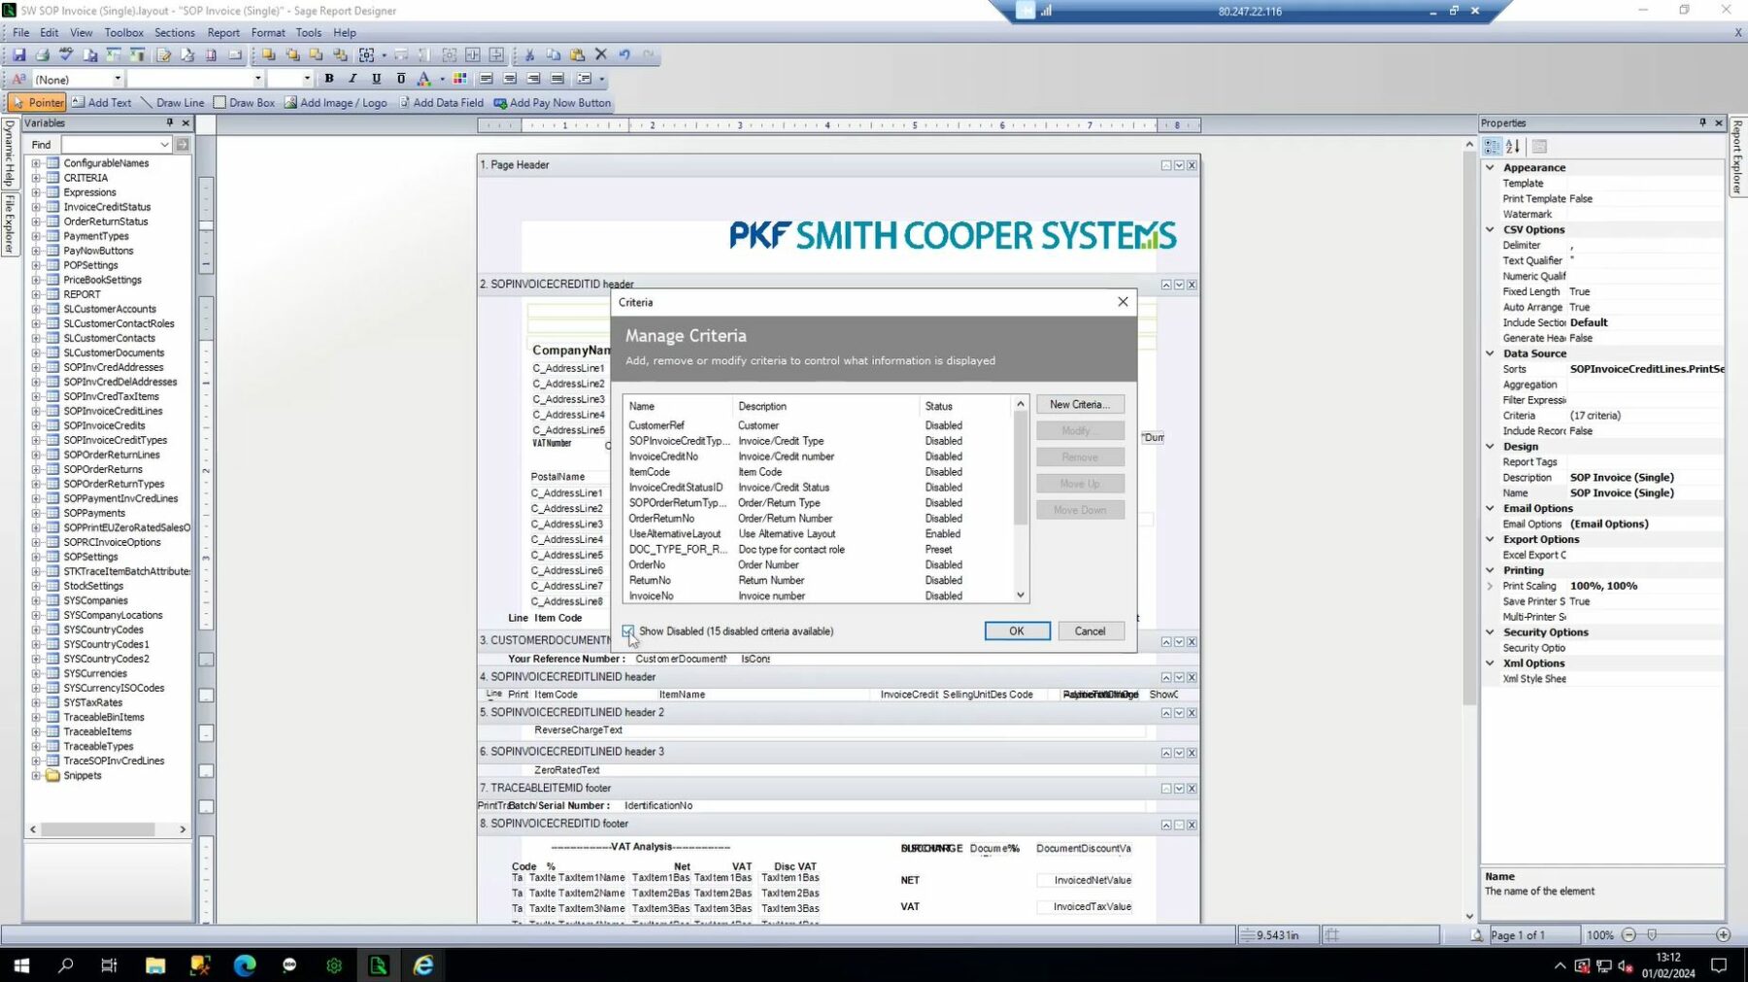Select the Draw Box tool

point(244,102)
